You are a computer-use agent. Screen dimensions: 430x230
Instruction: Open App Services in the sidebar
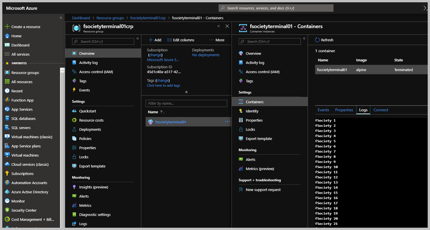(x=22, y=109)
